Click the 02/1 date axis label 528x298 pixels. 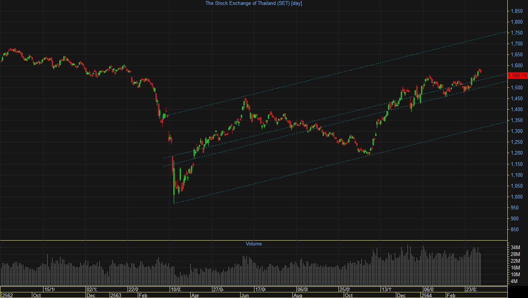click(92, 290)
